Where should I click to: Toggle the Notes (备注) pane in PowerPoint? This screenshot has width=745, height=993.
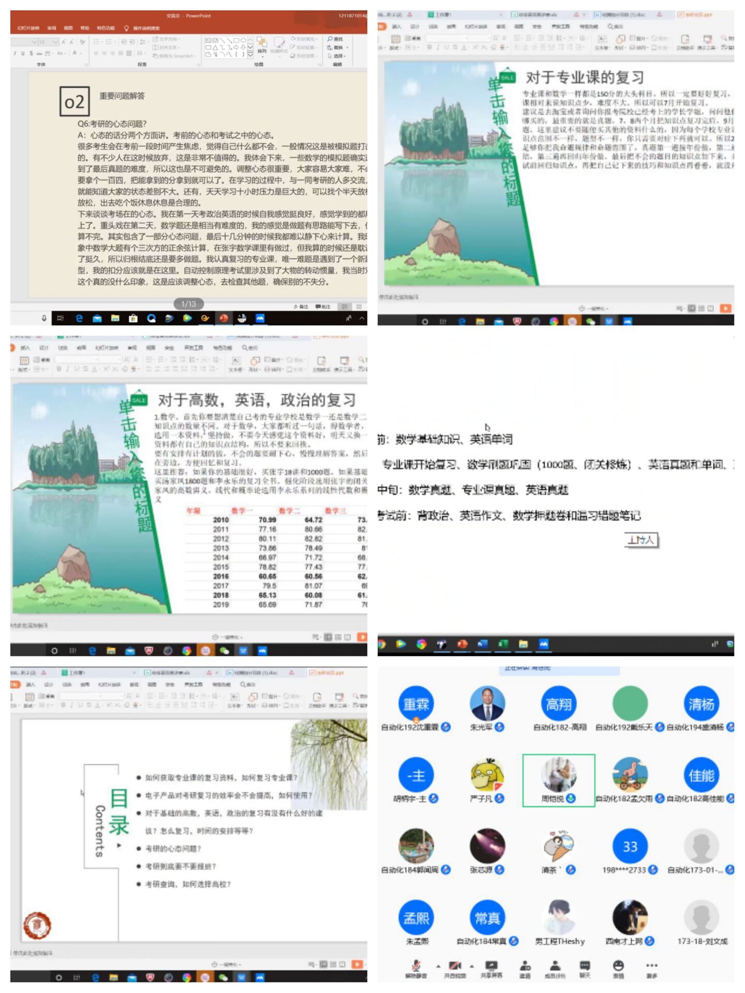(301, 307)
